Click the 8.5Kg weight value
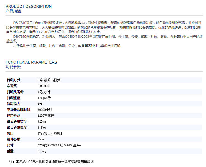 pos(42,151)
